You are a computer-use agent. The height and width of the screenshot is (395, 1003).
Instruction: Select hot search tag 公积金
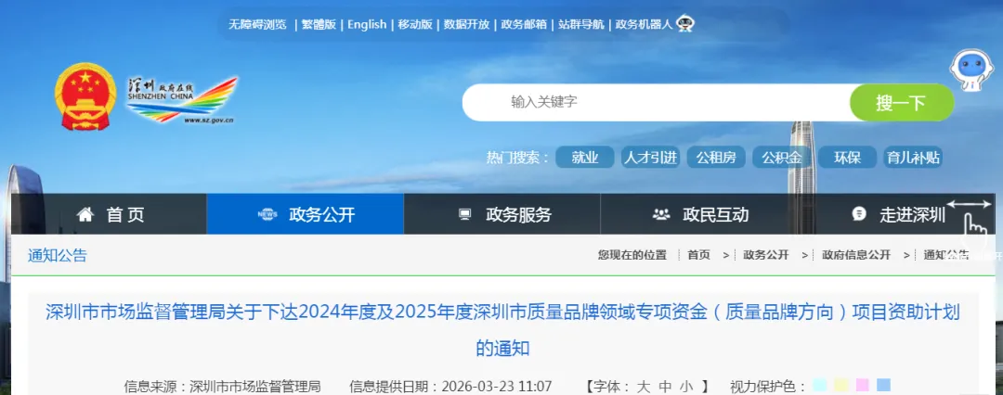coord(782,158)
